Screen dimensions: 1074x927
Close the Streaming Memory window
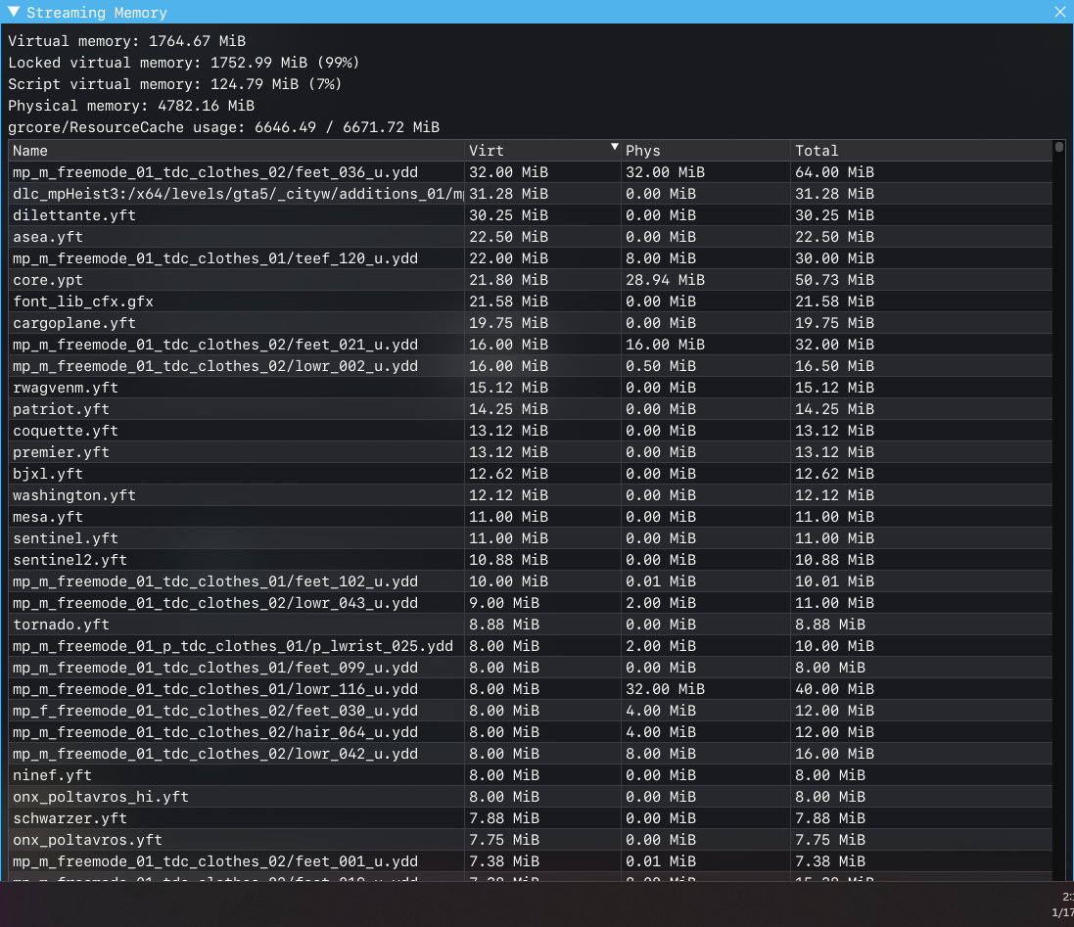(x=1059, y=13)
